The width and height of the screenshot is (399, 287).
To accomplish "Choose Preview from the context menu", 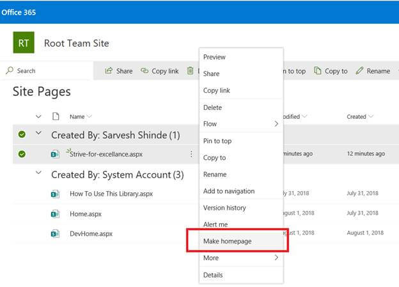I will tap(241, 57).
